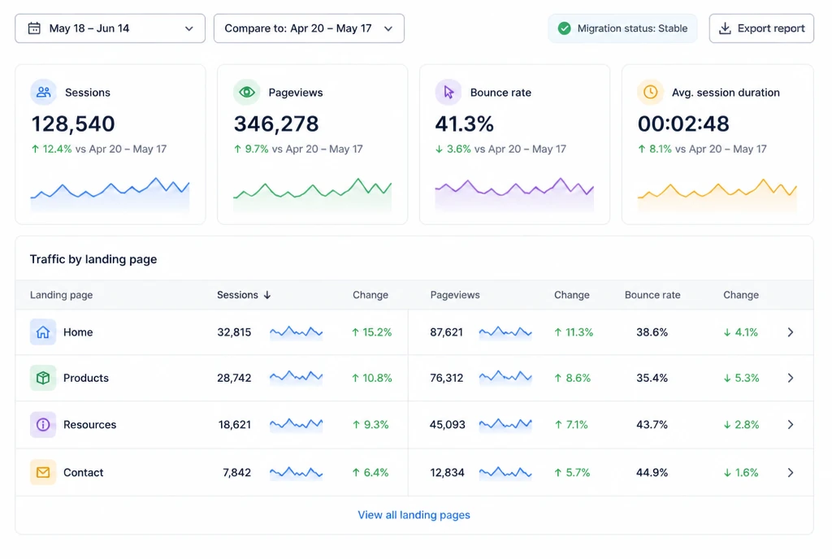The width and height of the screenshot is (832, 559).
Task: Click the 128,540 sessions value
Action: pos(73,124)
